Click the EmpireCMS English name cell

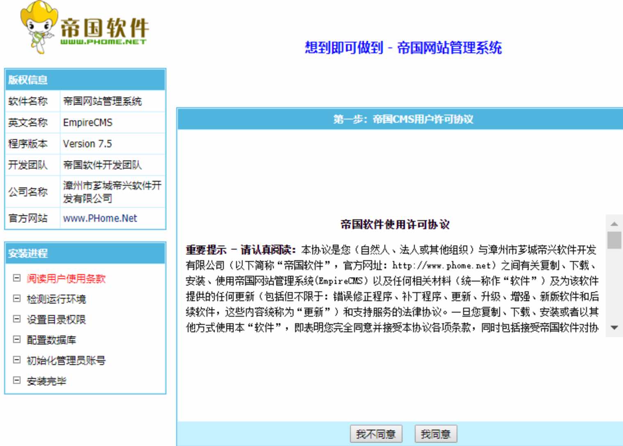point(113,122)
